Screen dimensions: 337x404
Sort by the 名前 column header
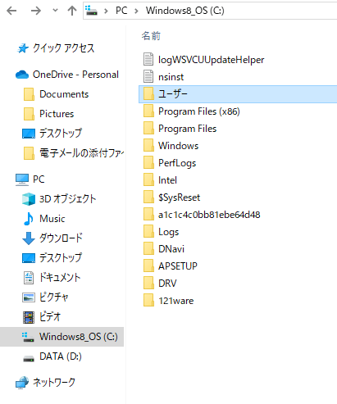(151, 36)
